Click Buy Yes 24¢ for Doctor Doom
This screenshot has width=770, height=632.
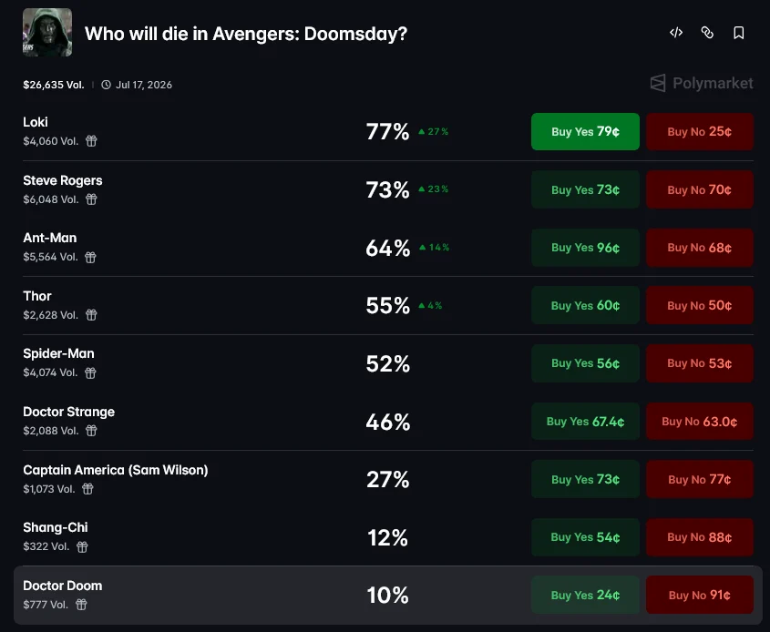coord(585,595)
